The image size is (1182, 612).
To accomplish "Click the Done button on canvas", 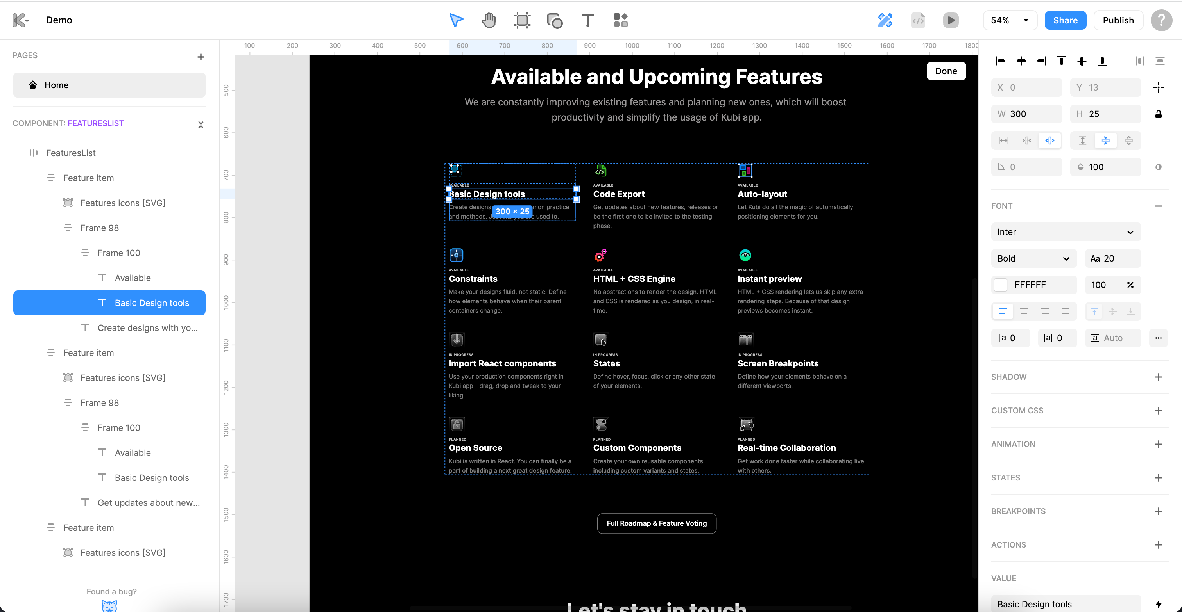I will point(946,71).
